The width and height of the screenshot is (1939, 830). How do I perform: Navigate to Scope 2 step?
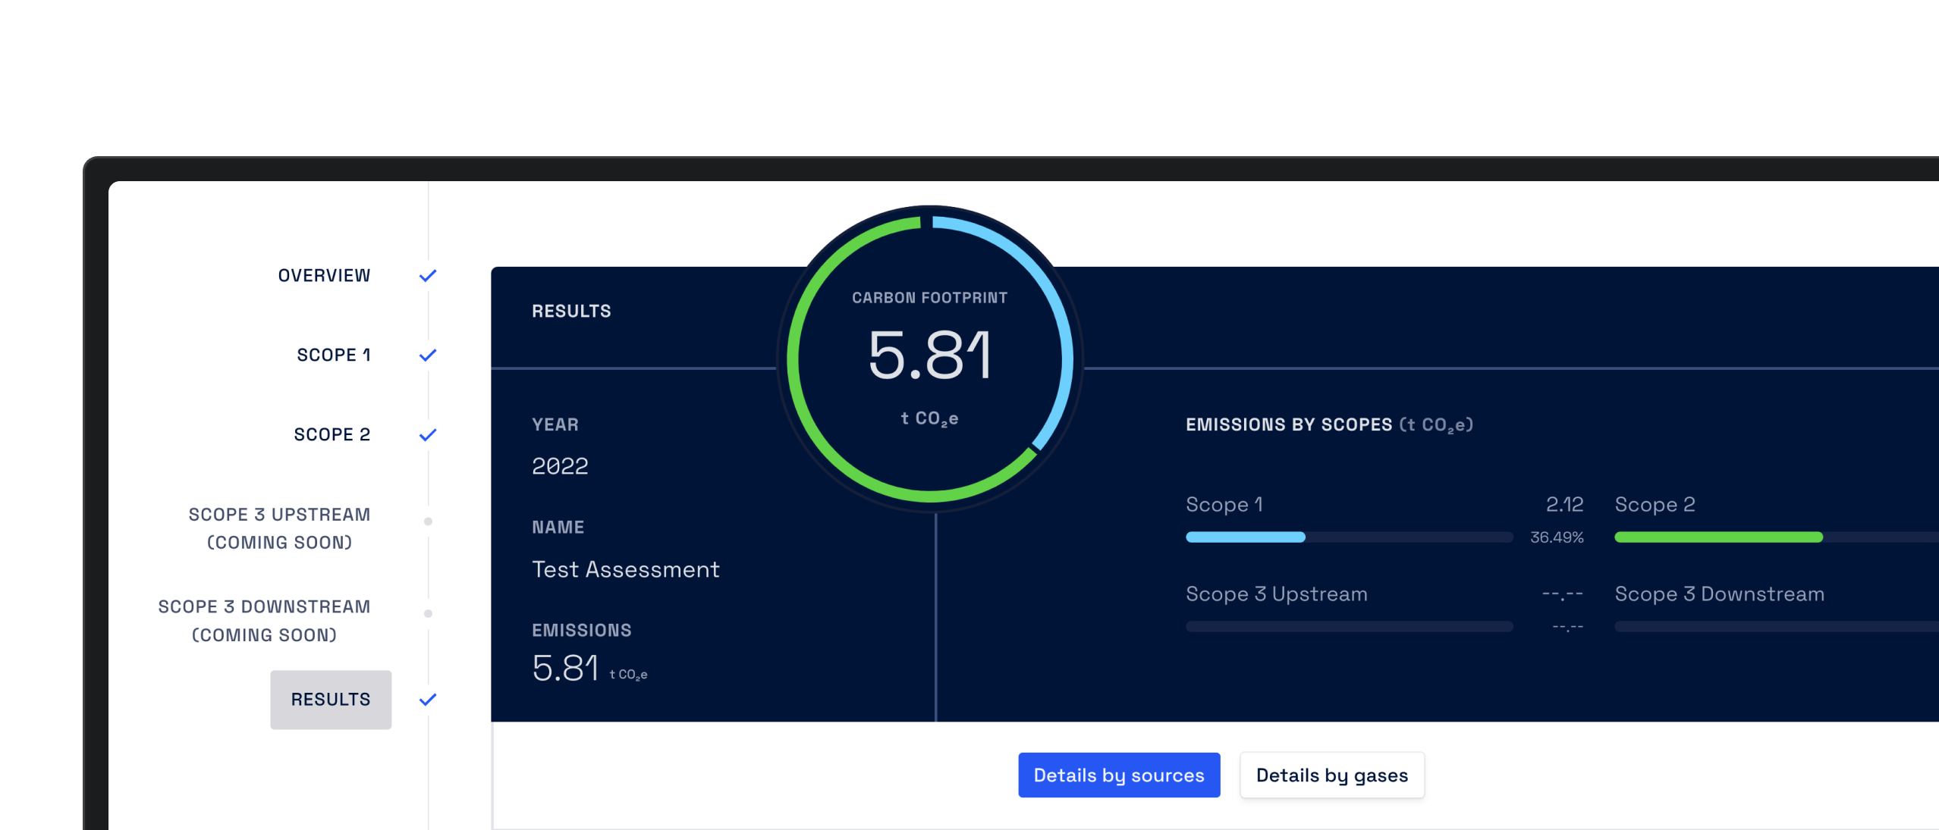(x=332, y=434)
